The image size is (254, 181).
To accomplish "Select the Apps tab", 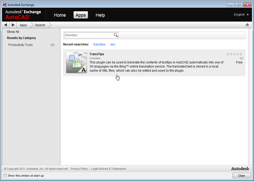I will (x=80, y=15).
